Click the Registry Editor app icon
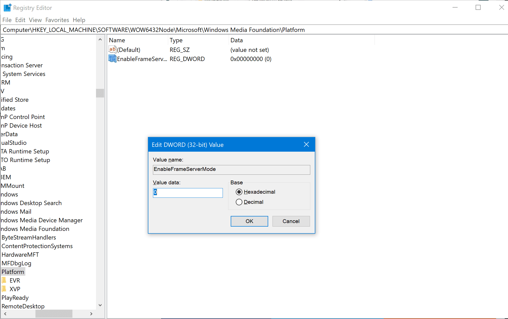The height and width of the screenshot is (319, 508). 7,8
